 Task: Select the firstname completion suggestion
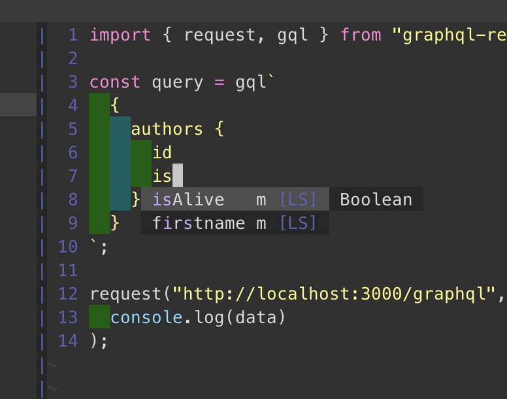pyautogui.click(x=235, y=222)
